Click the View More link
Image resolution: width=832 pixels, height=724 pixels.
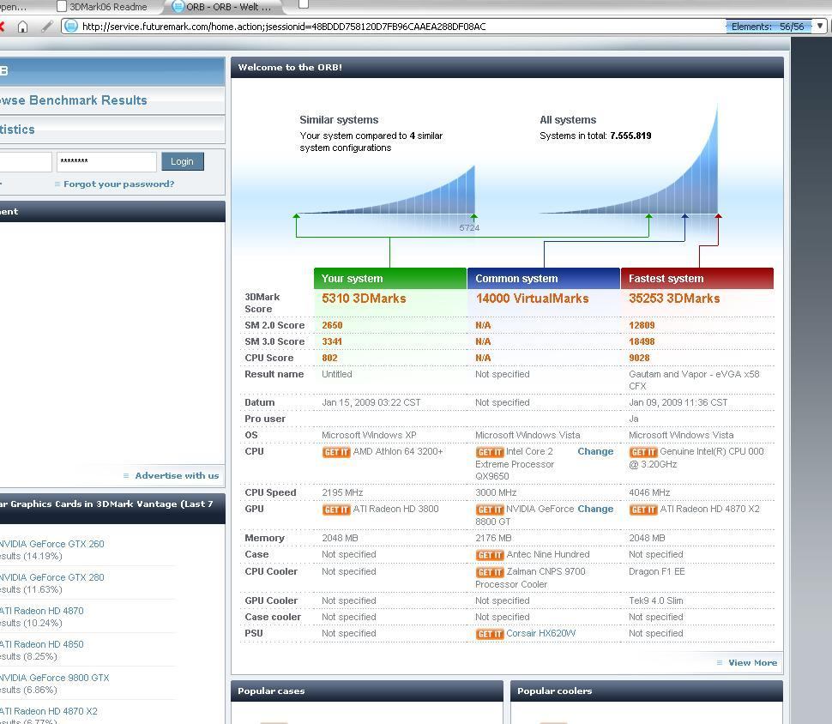752,663
